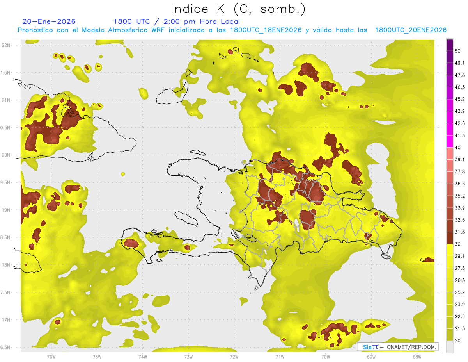Click the "37.8" color scale value
Image resolution: width=468 pixels, height=362 pixels.
[460, 172]
